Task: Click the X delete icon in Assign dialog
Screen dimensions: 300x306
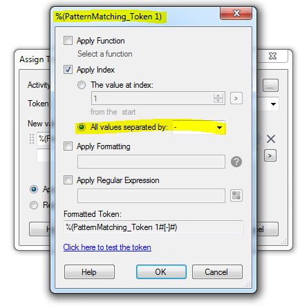Action: tap(271, 139)
